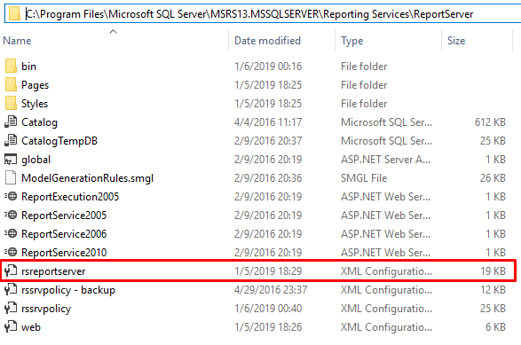521x345 pixels.
Task: Click the Styles folder icon
Action: click(11, 103)
